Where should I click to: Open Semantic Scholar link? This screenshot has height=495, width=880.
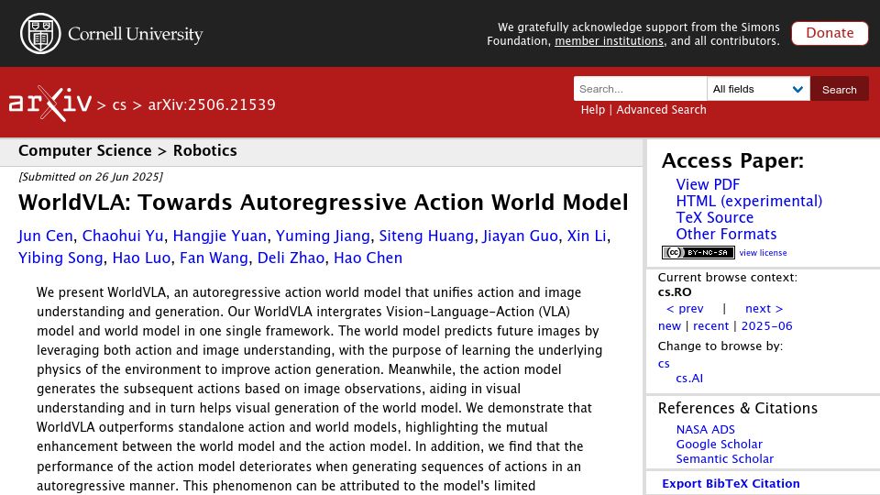(724, 458)
